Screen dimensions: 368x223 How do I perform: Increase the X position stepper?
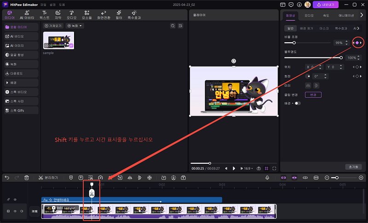(320, 66)
